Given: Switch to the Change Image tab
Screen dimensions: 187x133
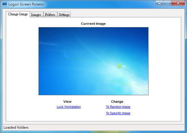Looking at the screenshot, I should point(18,14).
